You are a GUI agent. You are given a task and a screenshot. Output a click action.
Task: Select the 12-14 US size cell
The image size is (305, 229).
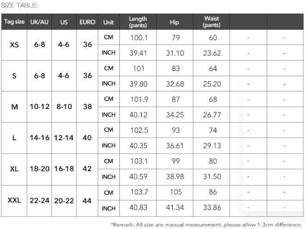pyautogui.click(x=64, y=138)
